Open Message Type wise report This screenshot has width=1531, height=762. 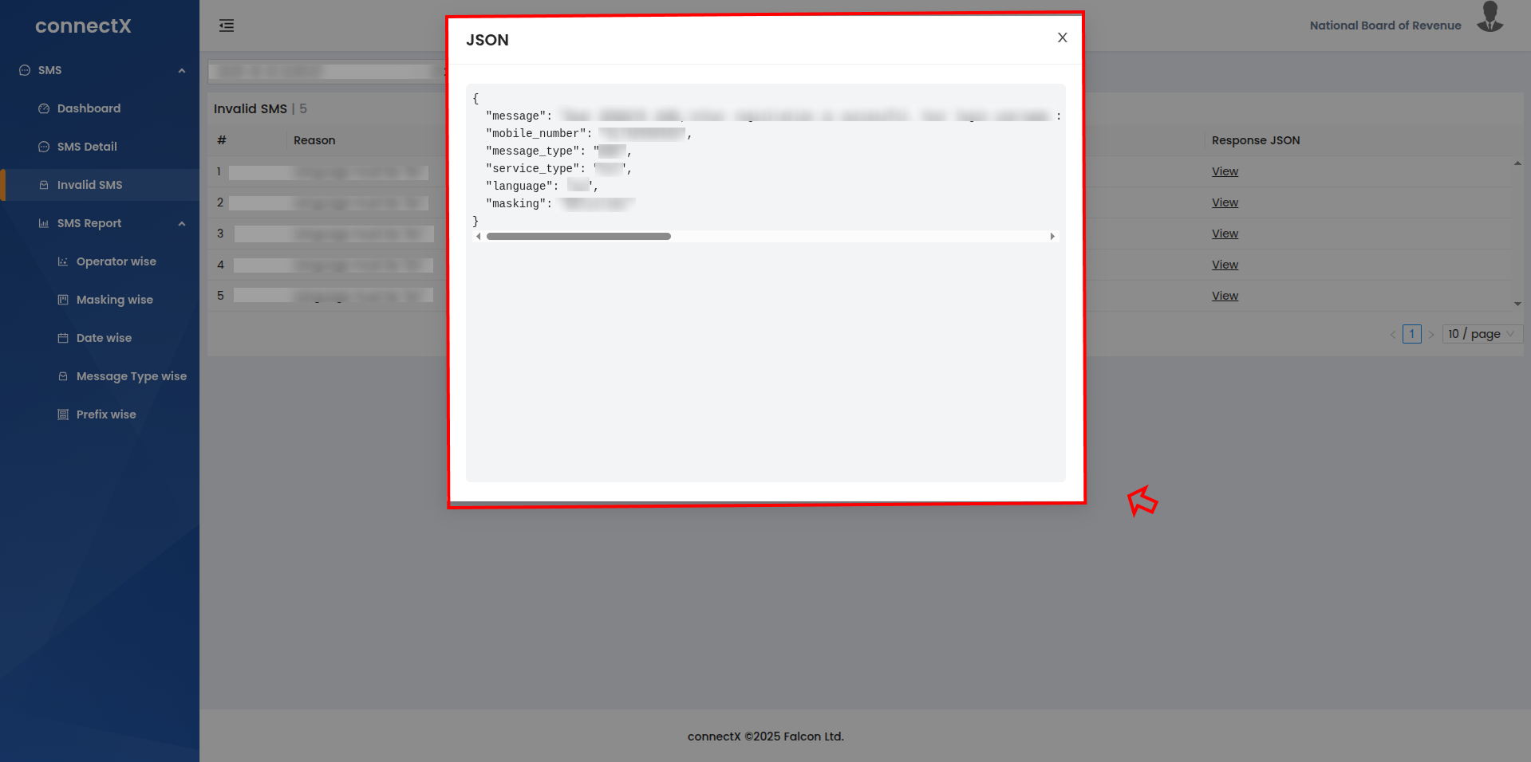coord(131,376)
